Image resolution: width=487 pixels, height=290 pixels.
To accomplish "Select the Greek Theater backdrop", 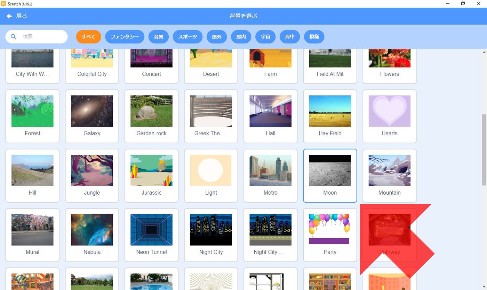I will coord(211,116).
